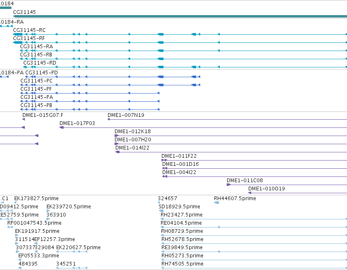Click EST EP05533.3prime
Viewport: 347px width, 270px height.
(39, 256)
